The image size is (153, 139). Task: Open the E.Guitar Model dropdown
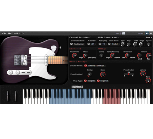(95, 65)
